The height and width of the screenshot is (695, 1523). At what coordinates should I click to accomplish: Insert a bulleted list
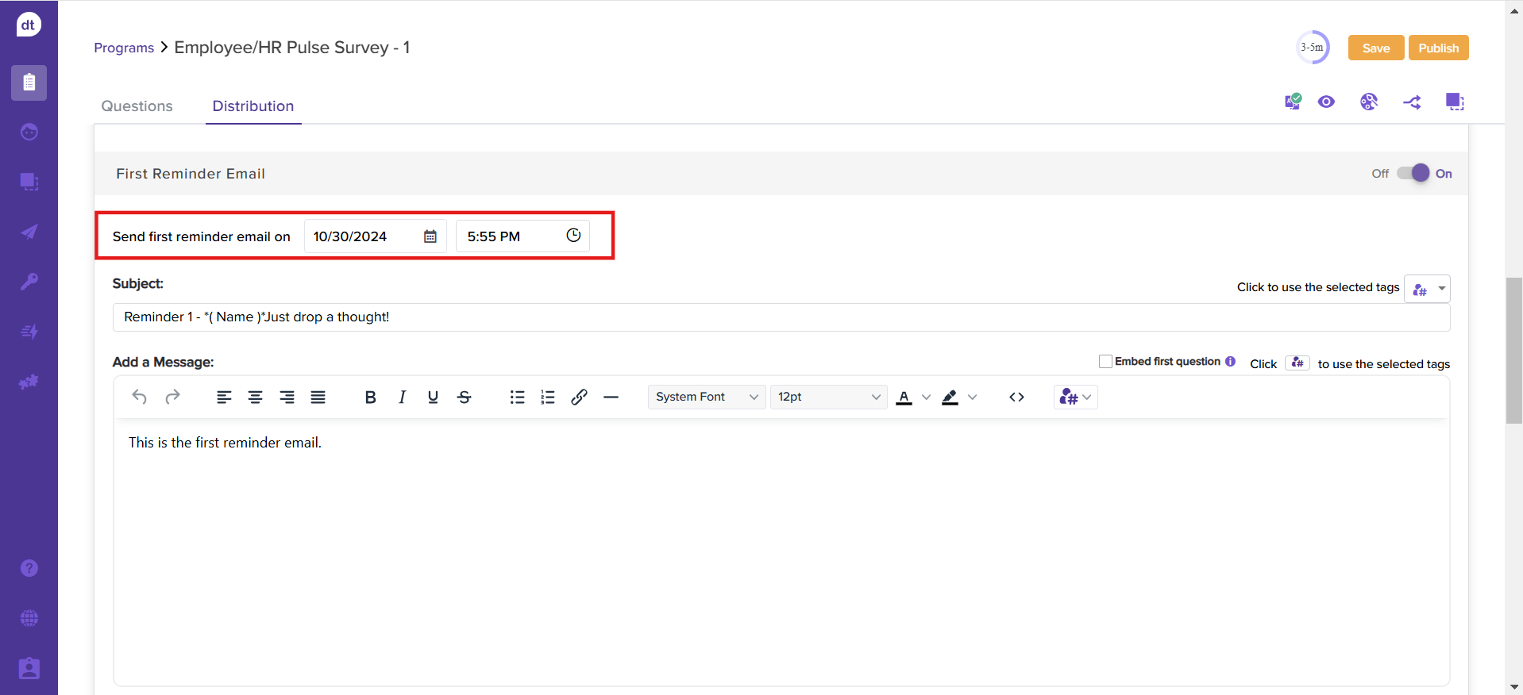coord(517,397)
